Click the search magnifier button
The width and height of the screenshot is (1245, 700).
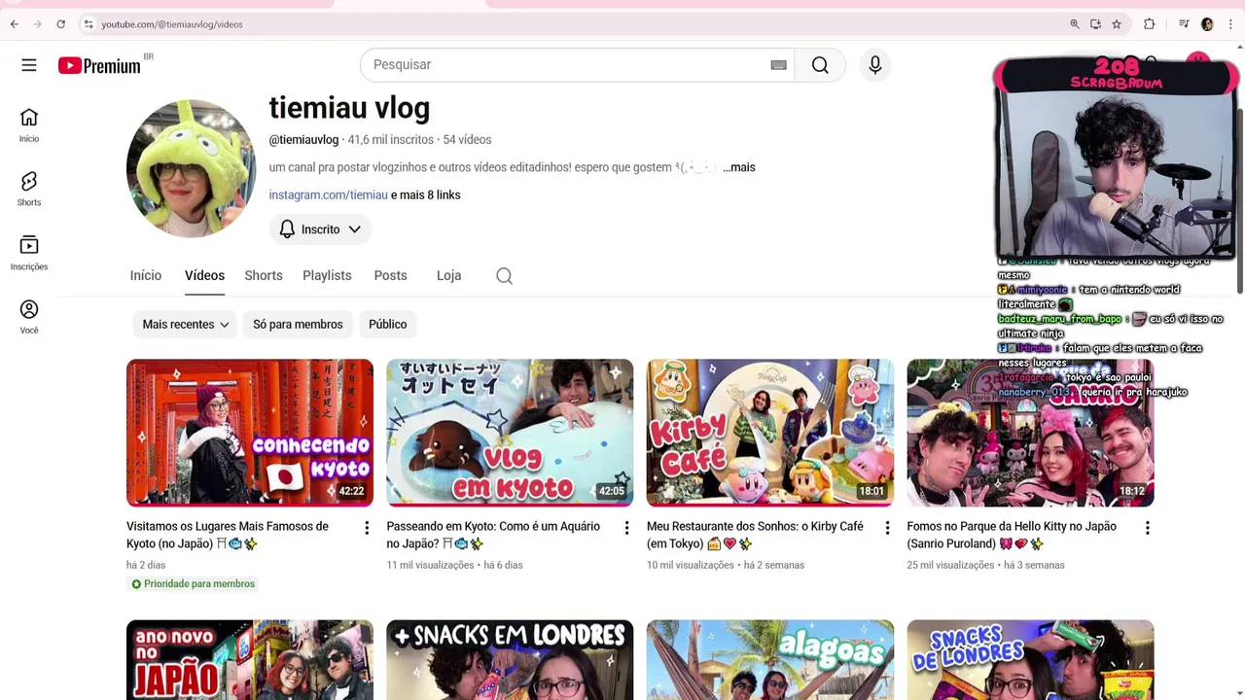(x=820, y=65)
